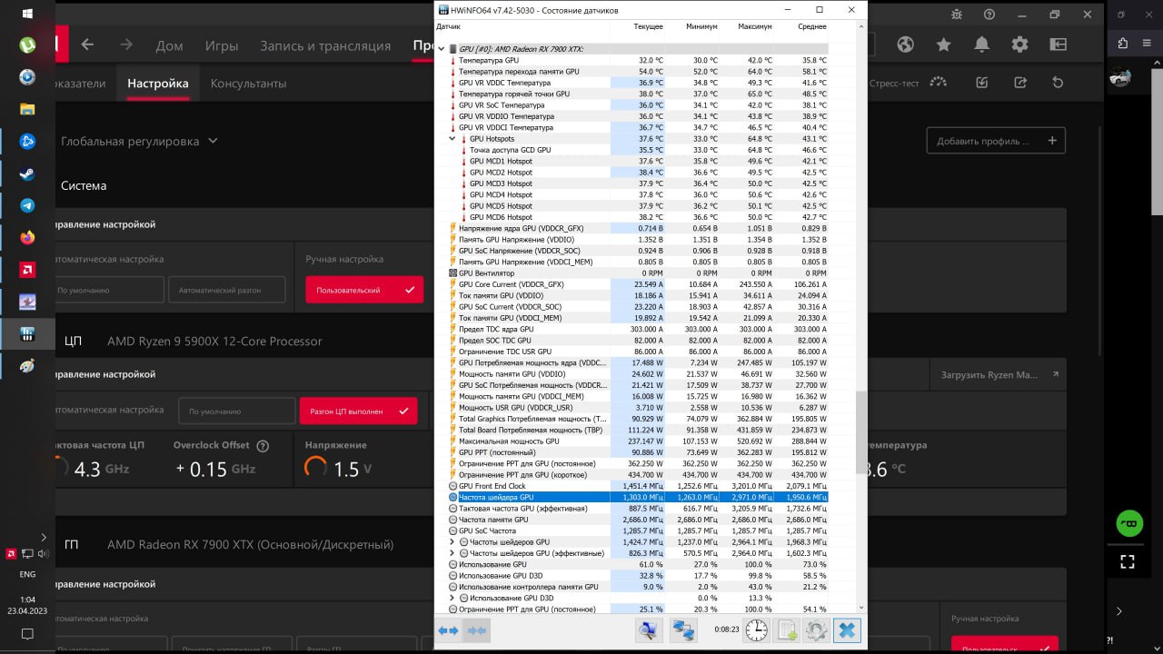This screenshot has width=1163, height=654.
Task: Click the fullscreen brackets icon at right edge
Action: (x=1128, y=561)
